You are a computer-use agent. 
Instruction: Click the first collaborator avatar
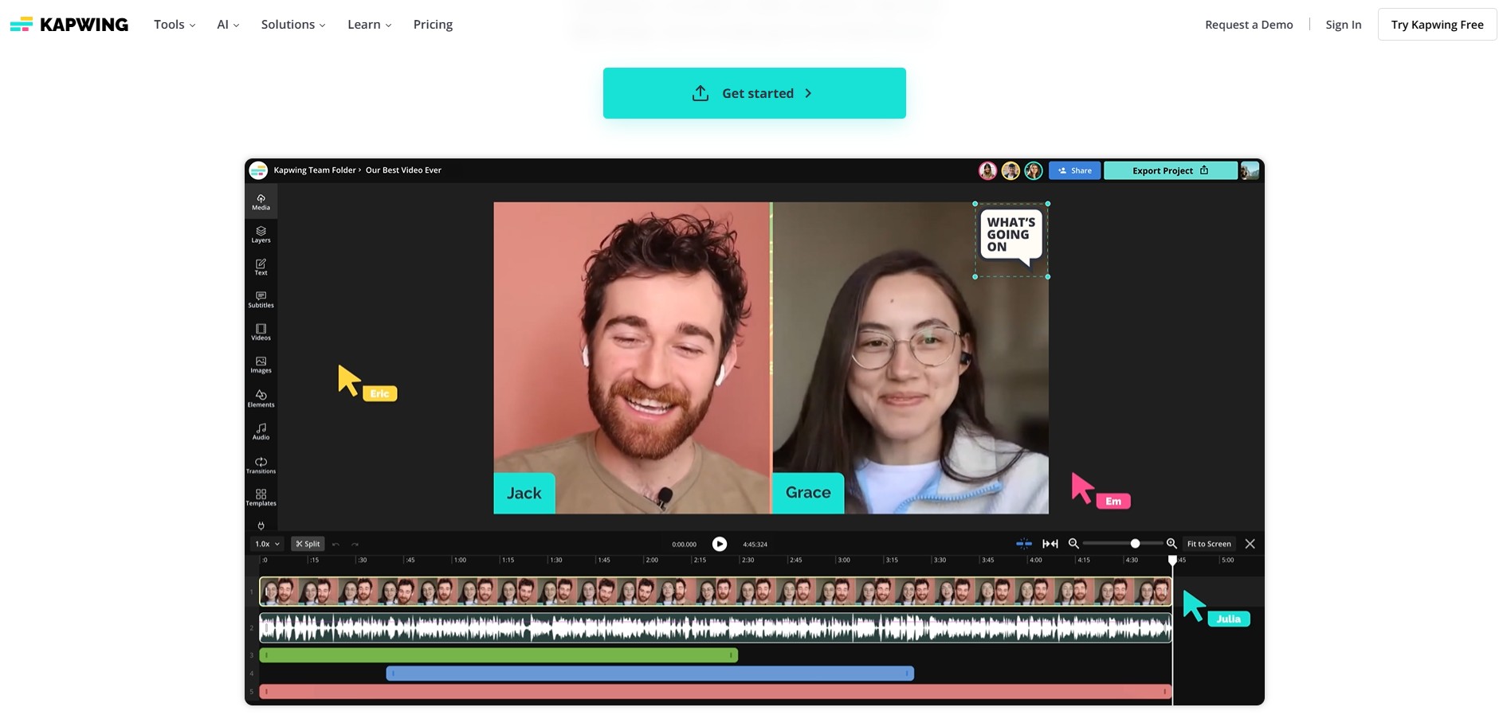click(987, 170)
